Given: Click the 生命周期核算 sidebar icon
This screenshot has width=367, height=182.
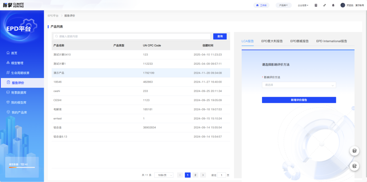Looking at the screenshot, I should pos(8,73).
